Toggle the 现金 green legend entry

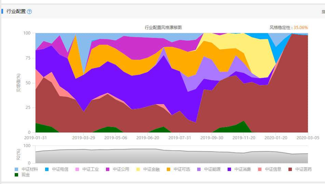pos(22,175)
